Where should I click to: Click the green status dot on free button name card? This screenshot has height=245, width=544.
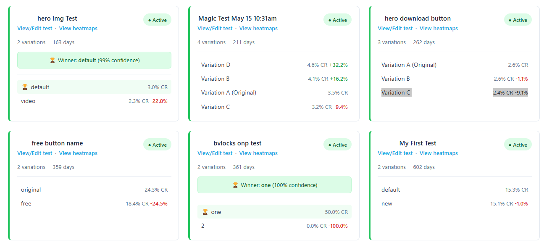click(150, 144)
